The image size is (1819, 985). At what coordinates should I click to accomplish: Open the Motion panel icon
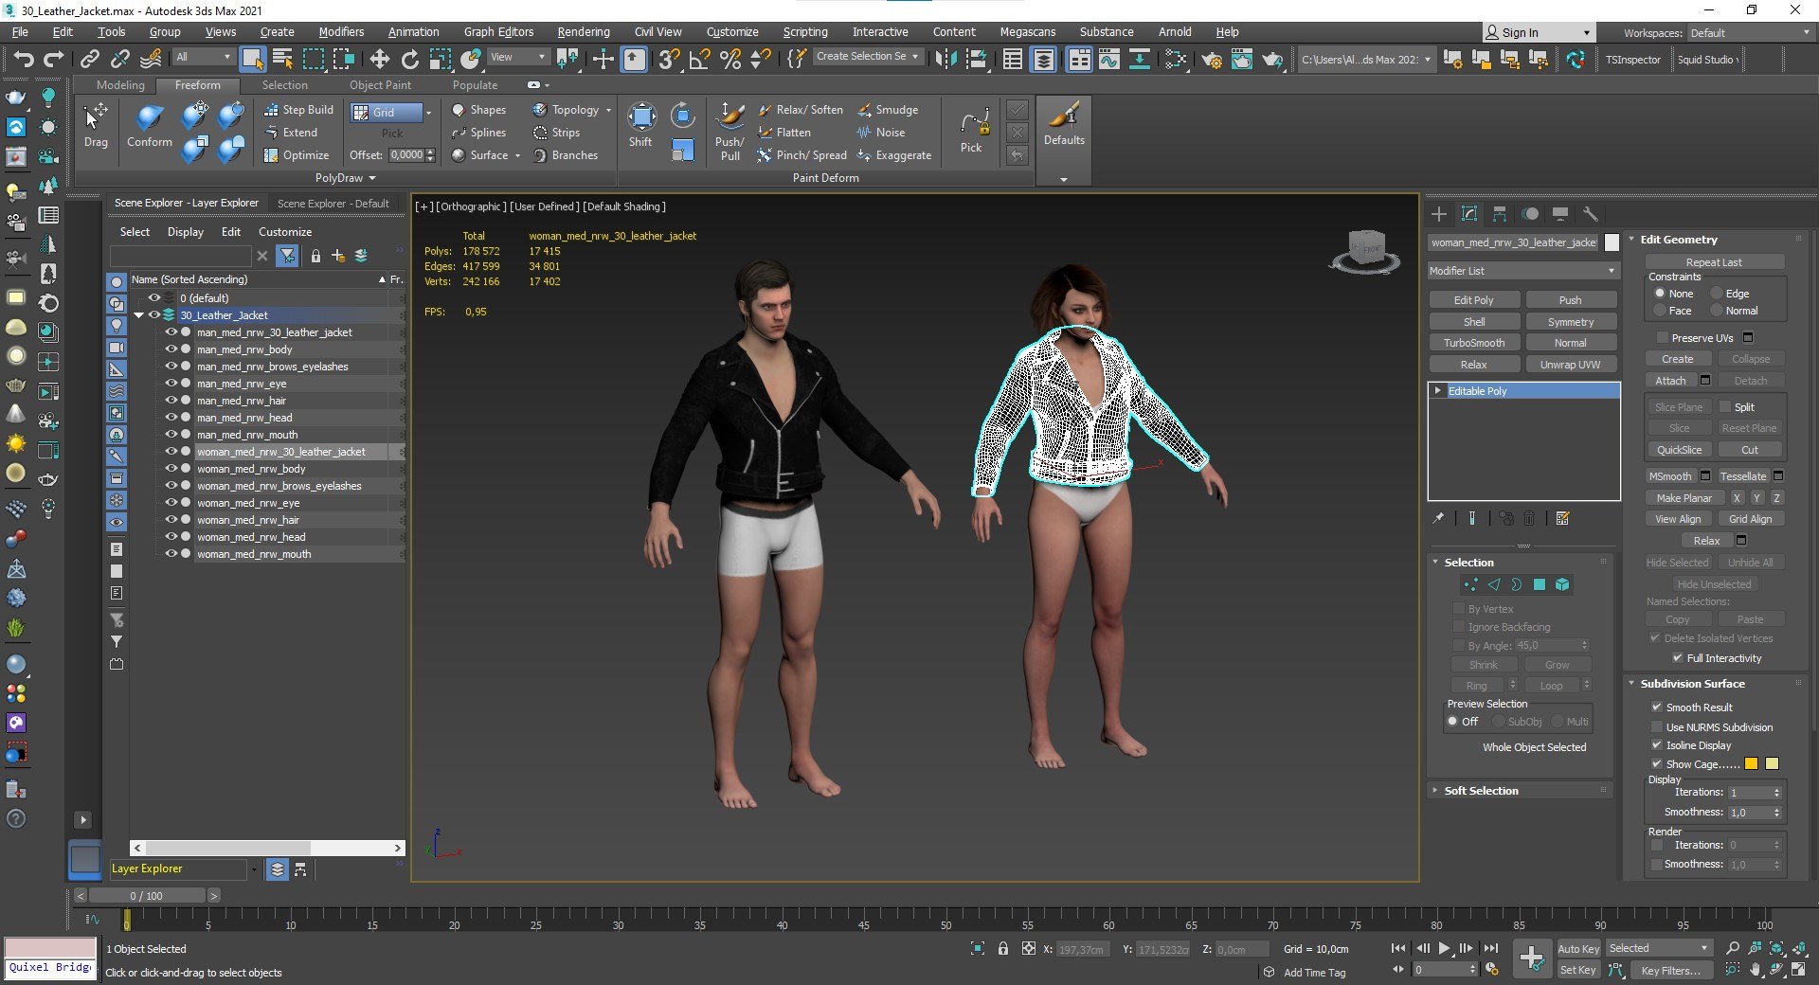pos(1530,214)
